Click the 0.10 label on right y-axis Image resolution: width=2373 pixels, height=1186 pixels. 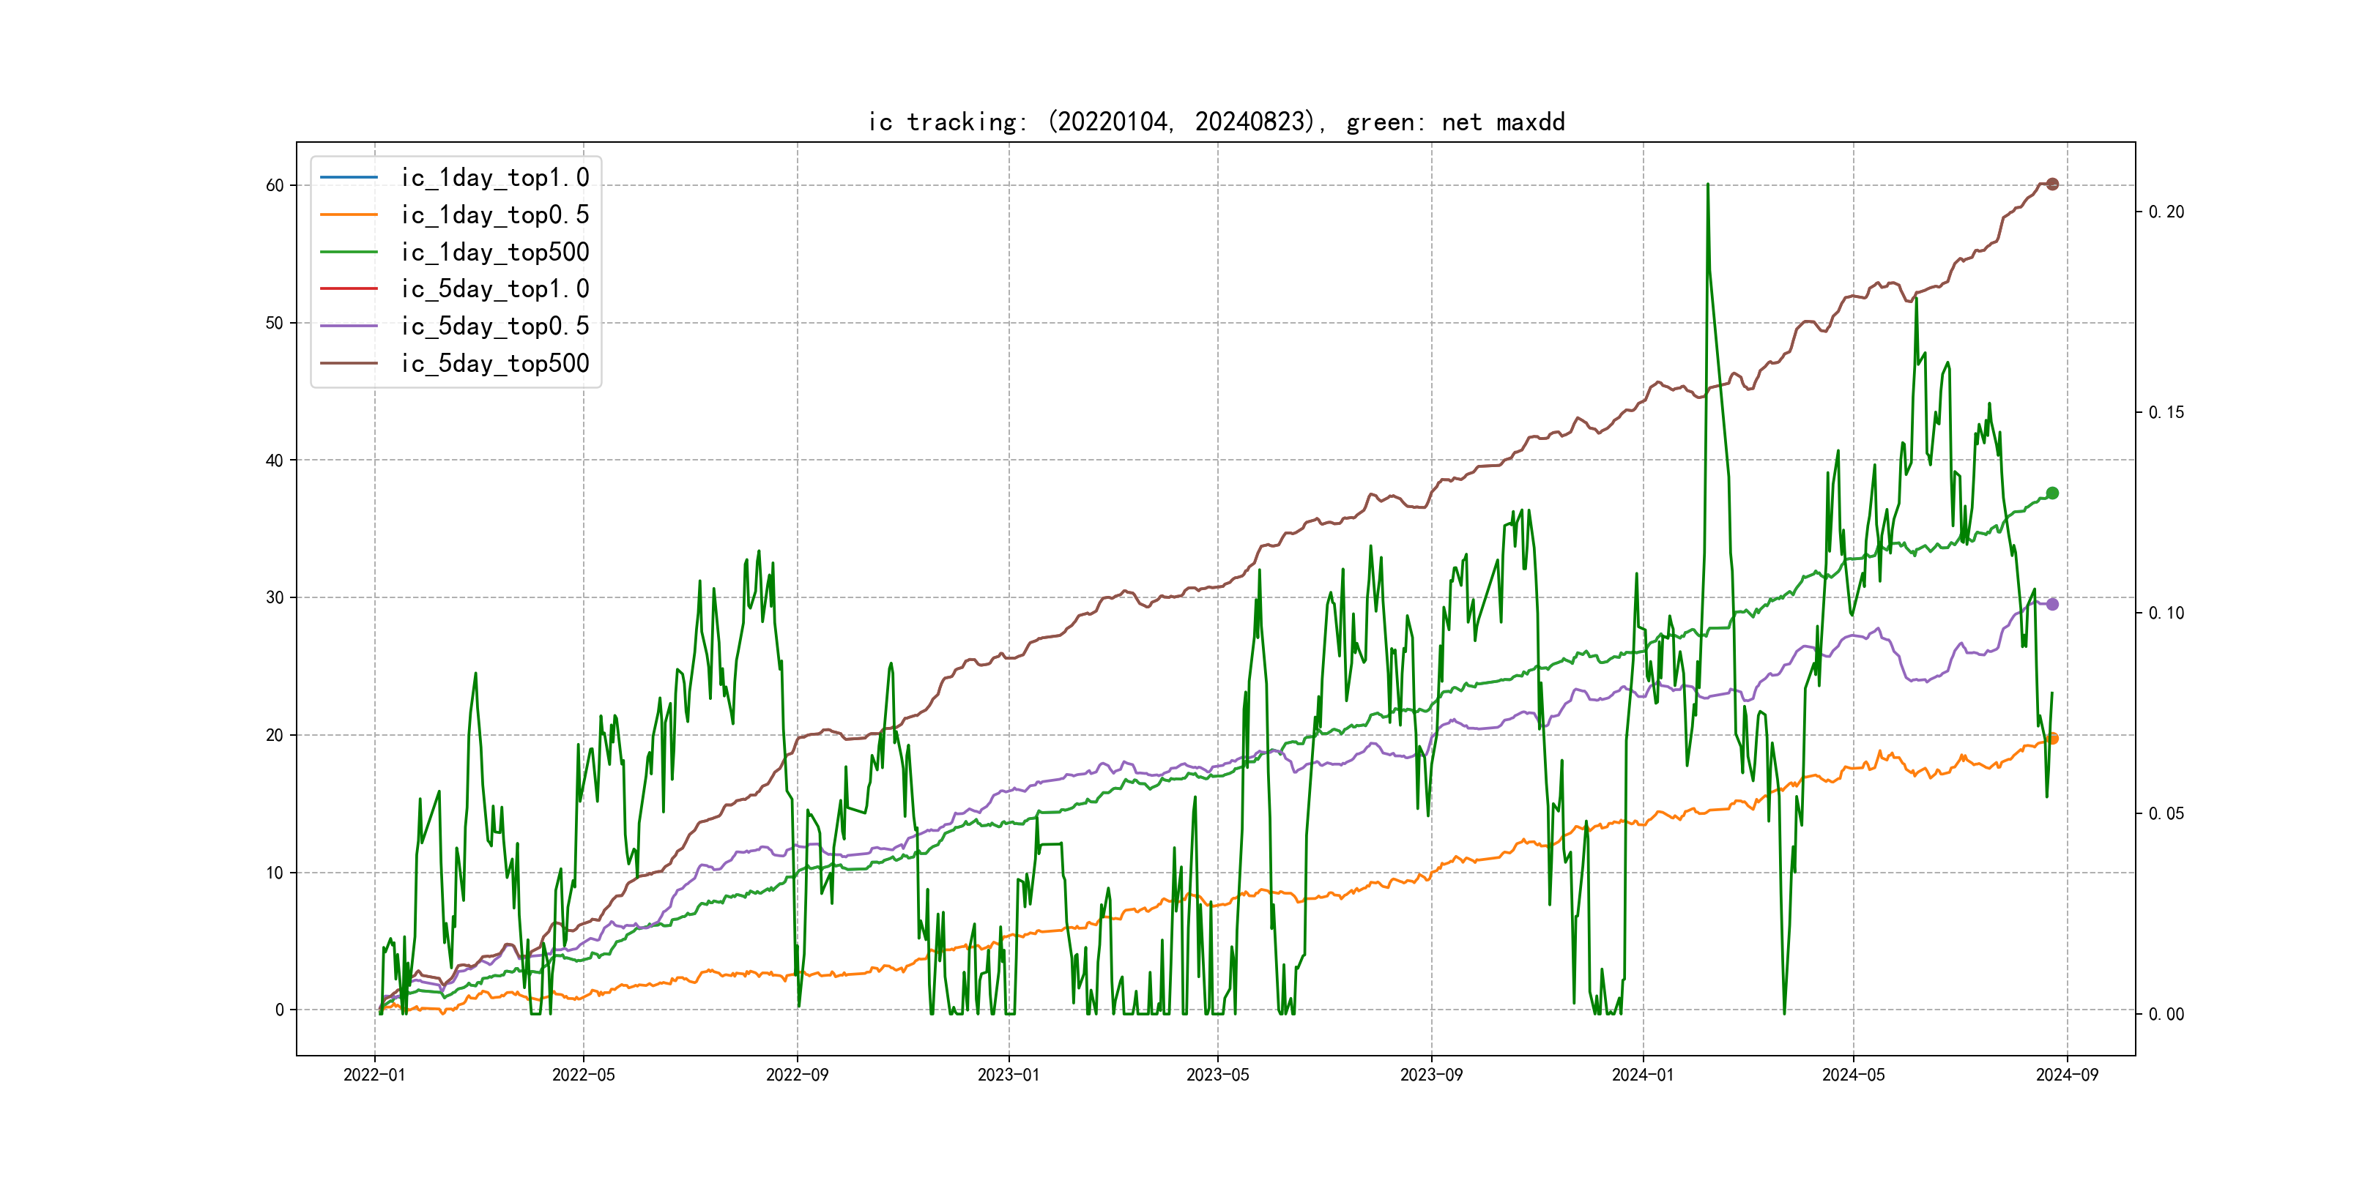tap(2166, 613)
